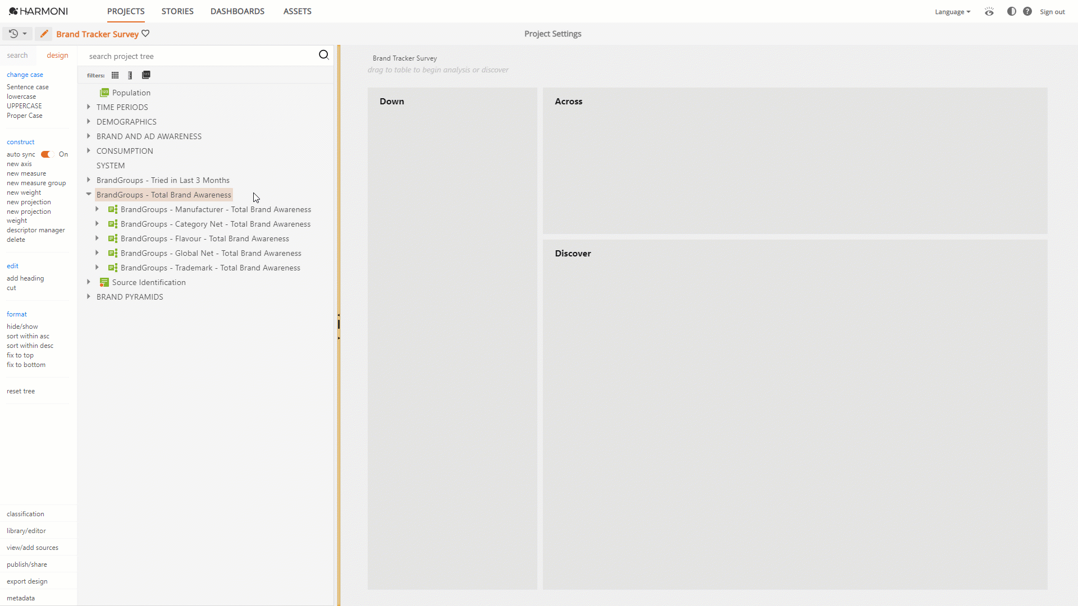The width and height of the screenshot is (1078, 606).
Task: Open the Language dropdown
Action: (952, 12)
